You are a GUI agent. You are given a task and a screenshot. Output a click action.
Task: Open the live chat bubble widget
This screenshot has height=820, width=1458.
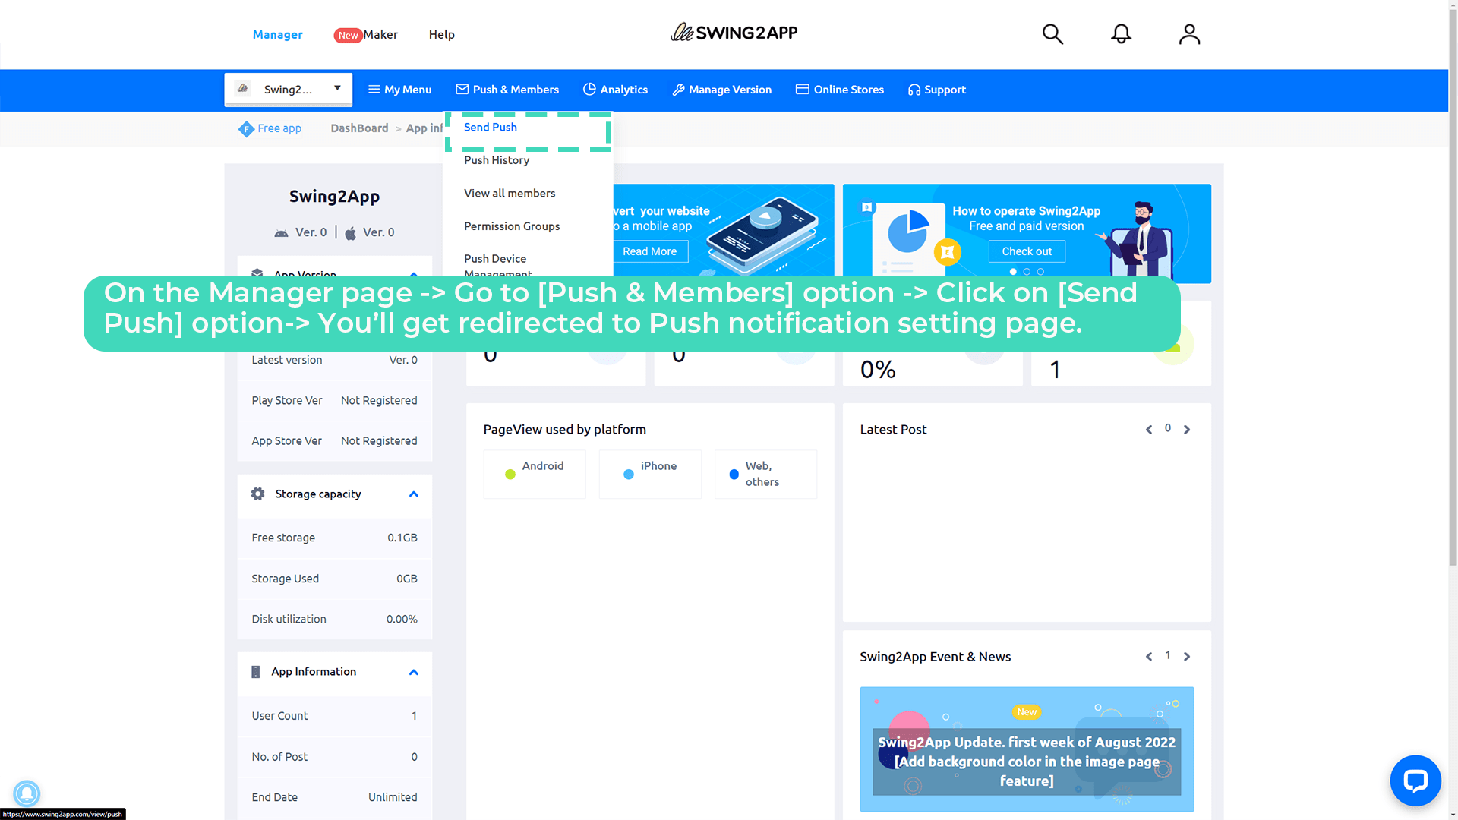1415,781
